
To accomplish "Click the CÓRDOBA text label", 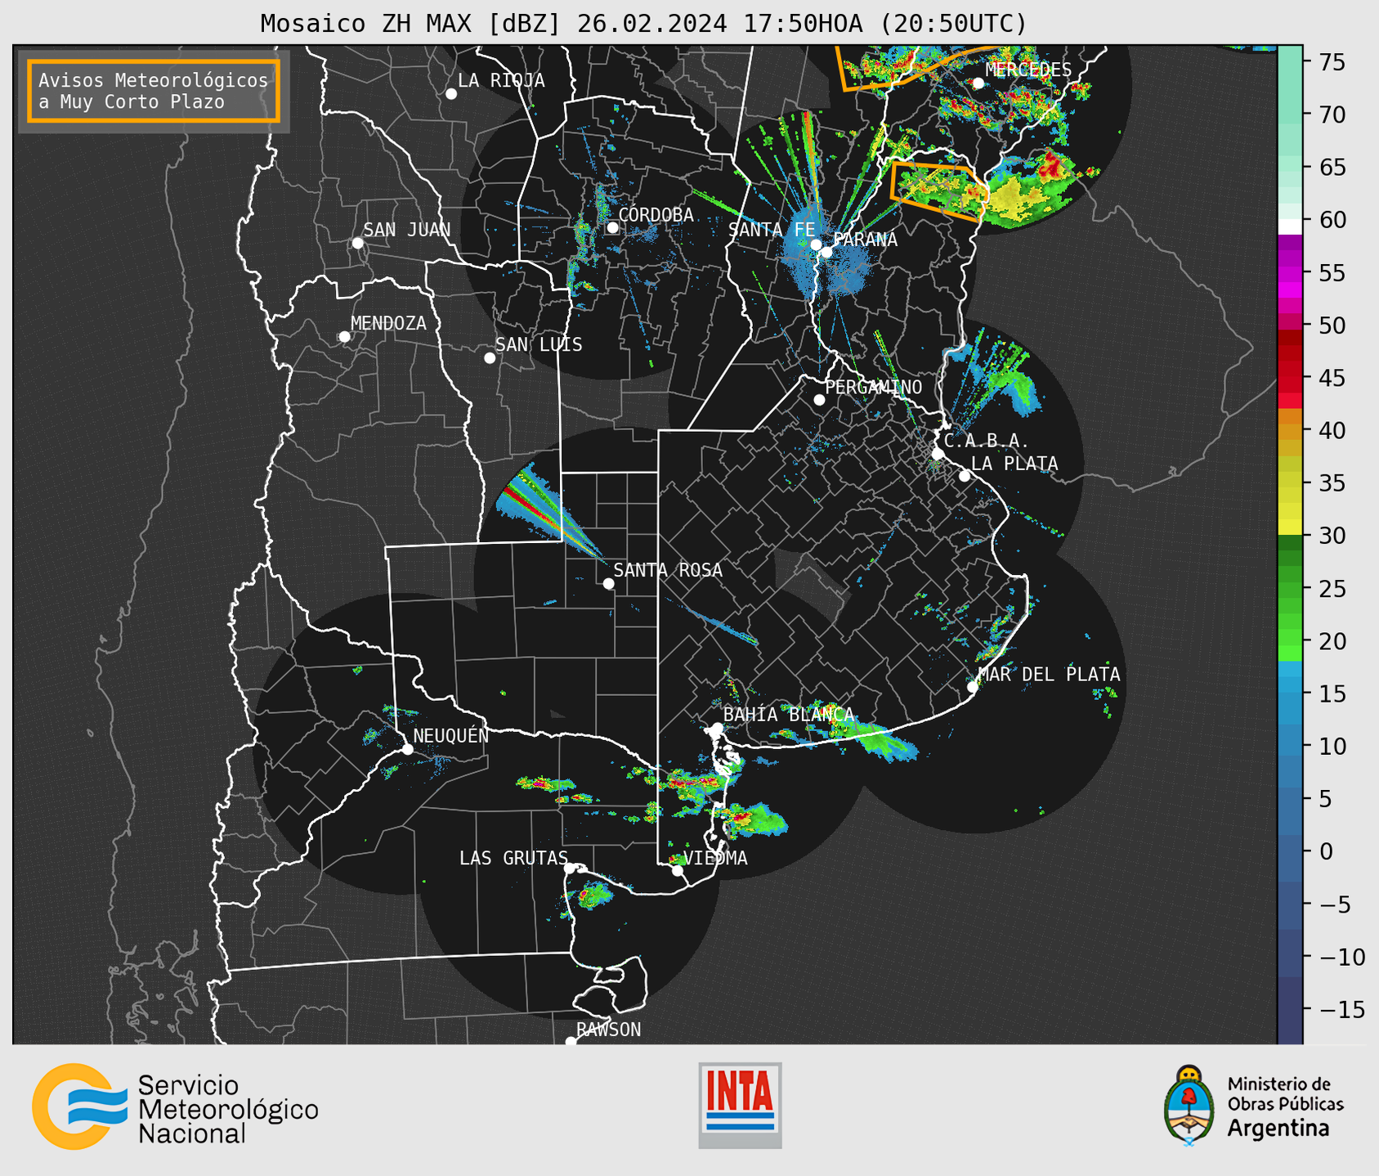I will click(x=656, y=215).
